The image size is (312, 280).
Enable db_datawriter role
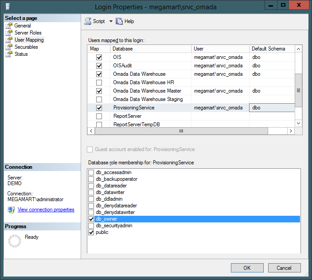coord(91,192)
